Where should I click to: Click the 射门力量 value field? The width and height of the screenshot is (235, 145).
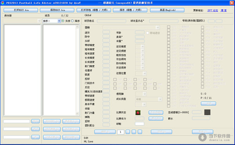point(106,112)
